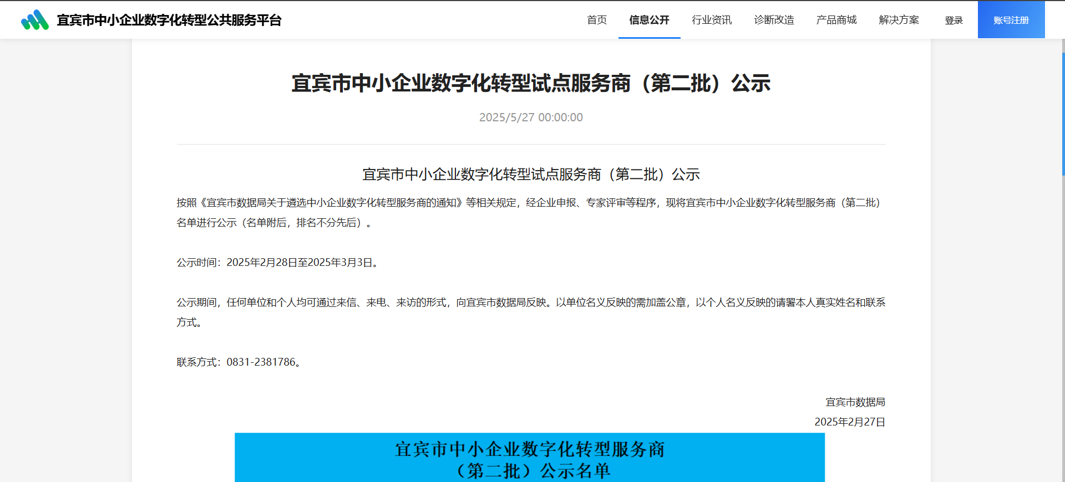Screen dimensions: 1065x482
Task: Click the signing date 2025年2月27日
Action: click(850, 422)
